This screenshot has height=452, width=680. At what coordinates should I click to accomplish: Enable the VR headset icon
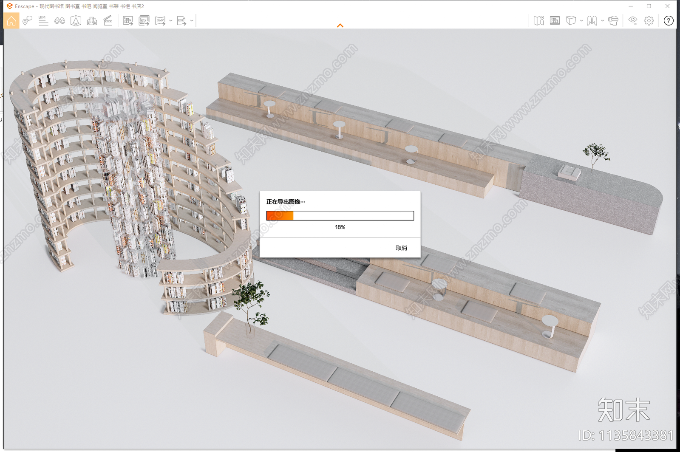pos(613,20)
